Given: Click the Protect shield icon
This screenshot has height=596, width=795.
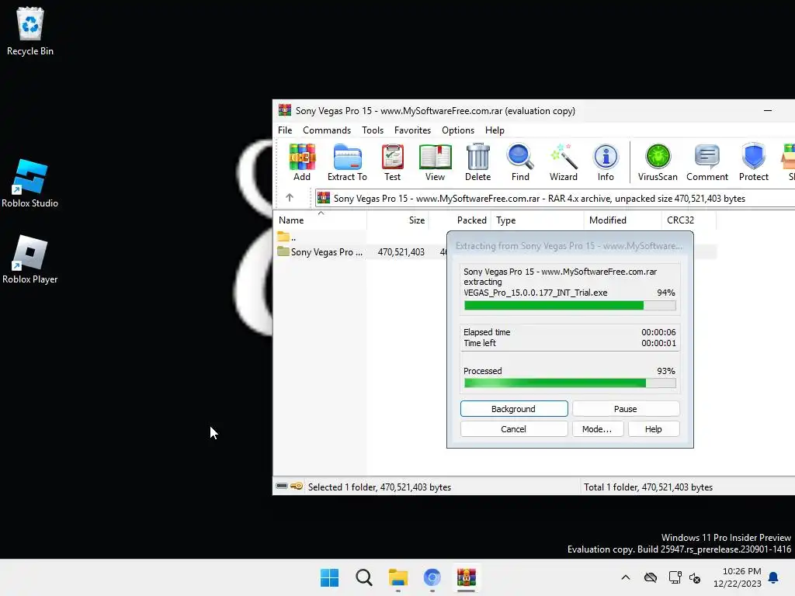Looking at the screenshot, I should [x=753, y=162].
